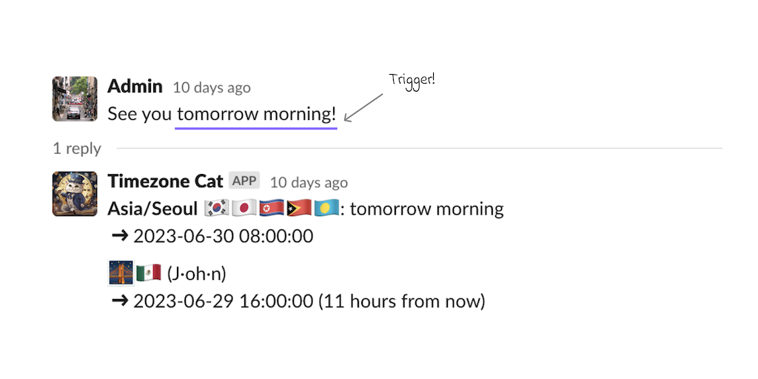
Task: Click the Asia/Seoul timezone label
Action: [152, 209]
